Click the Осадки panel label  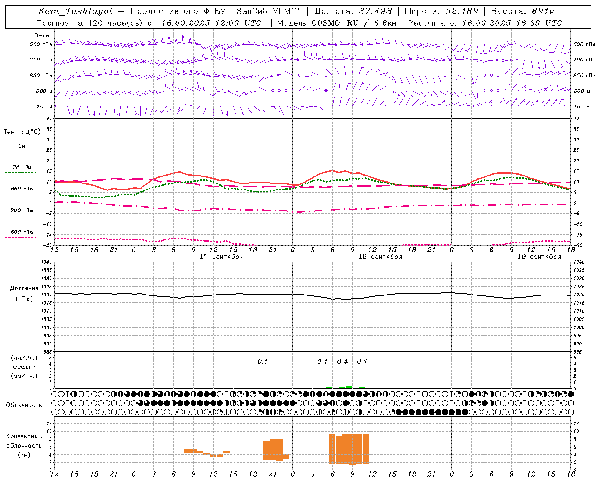[x=24, y=367]
